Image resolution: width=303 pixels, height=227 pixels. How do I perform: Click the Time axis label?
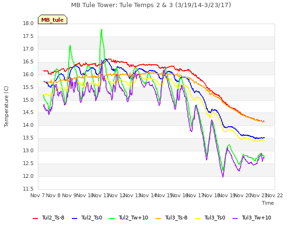tap(268, 203)
